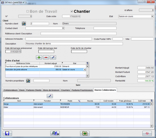Click the pencil edit button above Collaborateurs table

pyautogui.click(x=50, y=96)
